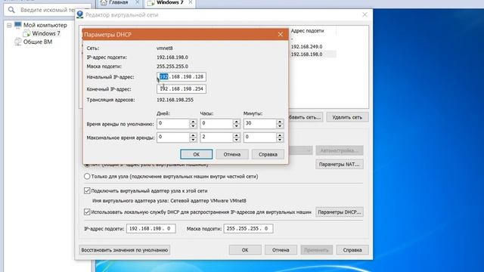Viewport: 484px width, 272px height.
Task: Select Мой компьютер in the library tree
Action: point(45,25)
